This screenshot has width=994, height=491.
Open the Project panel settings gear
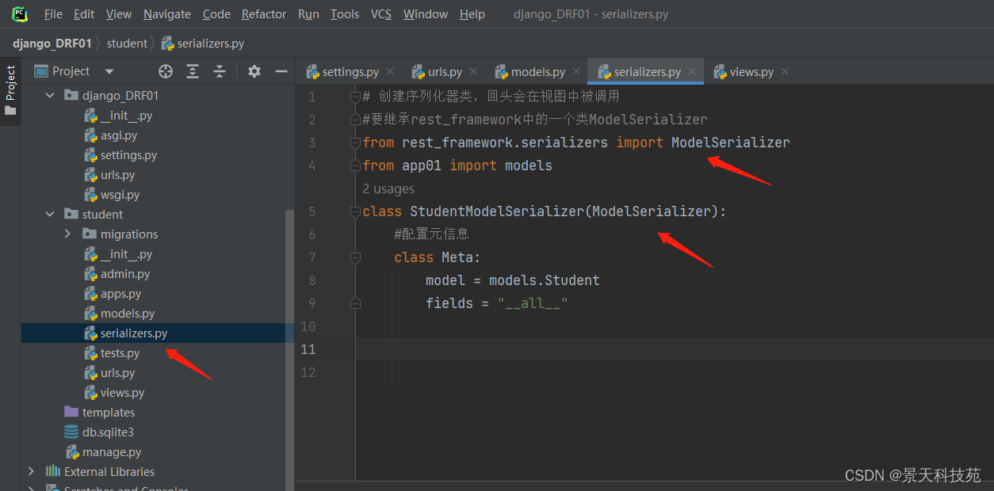tap(254, 70)
